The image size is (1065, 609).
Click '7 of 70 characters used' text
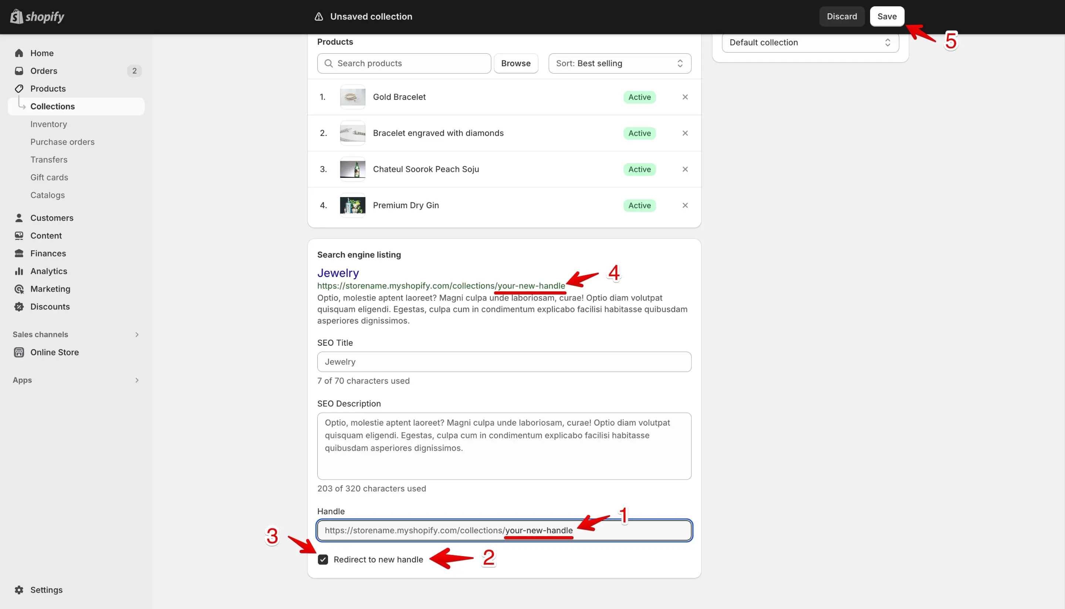[363, 381]
